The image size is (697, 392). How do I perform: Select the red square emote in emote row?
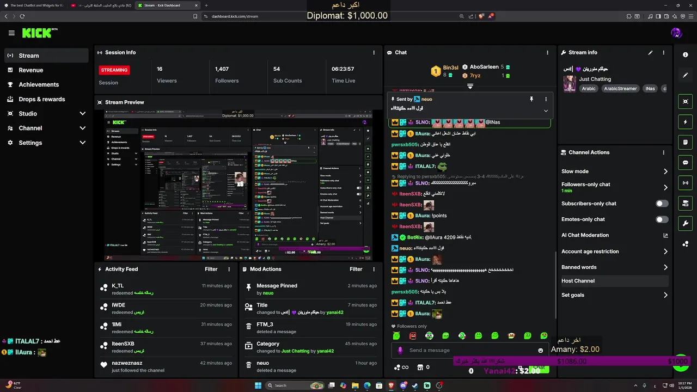413,336
